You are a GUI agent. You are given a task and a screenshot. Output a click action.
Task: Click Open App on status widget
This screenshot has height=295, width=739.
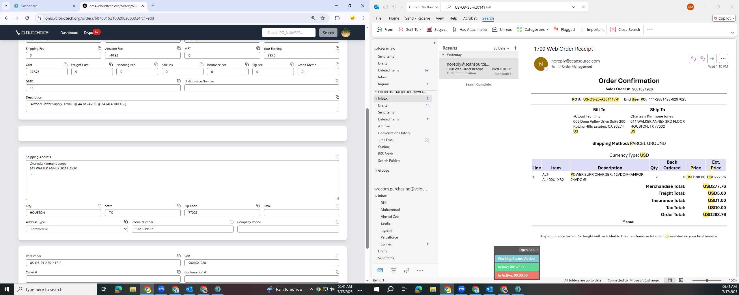pos(528,250)
